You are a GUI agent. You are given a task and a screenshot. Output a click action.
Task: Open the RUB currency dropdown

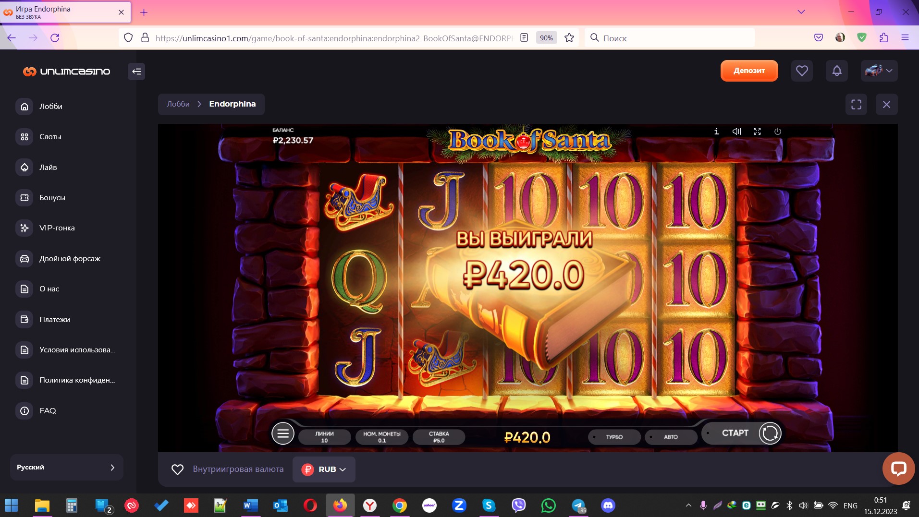(324, 469)
